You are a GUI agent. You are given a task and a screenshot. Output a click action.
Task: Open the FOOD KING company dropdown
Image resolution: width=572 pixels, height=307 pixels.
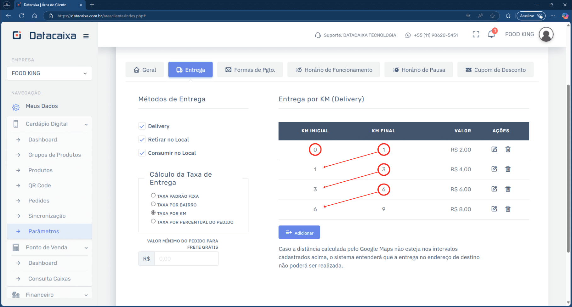[x=49, y=73]
